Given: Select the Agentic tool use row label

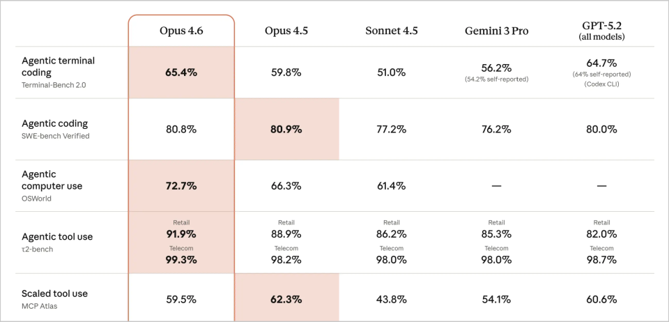Looking at the screenshot, I should [x=58, y=236].
